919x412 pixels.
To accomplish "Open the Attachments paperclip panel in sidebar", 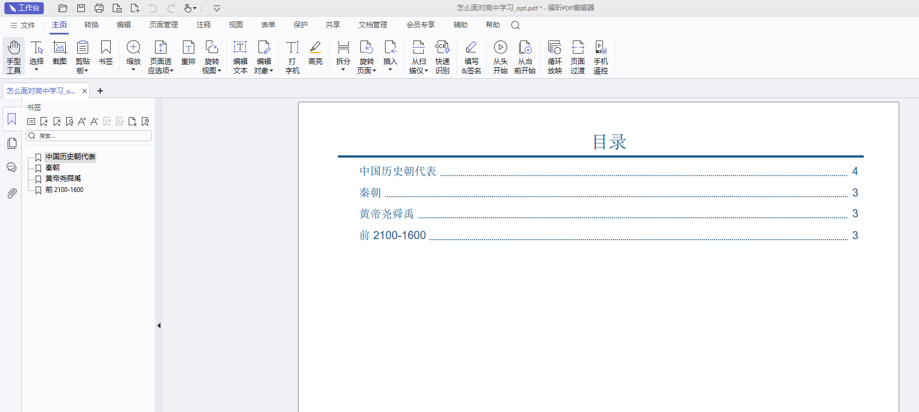I will coord(12,193).
